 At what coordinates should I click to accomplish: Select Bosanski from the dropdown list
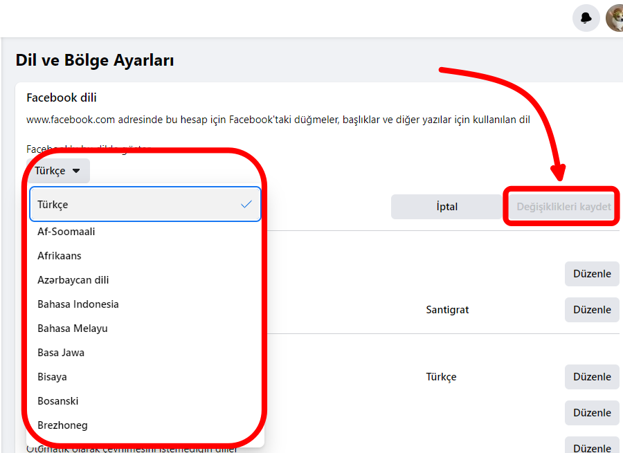click(58, 401)
